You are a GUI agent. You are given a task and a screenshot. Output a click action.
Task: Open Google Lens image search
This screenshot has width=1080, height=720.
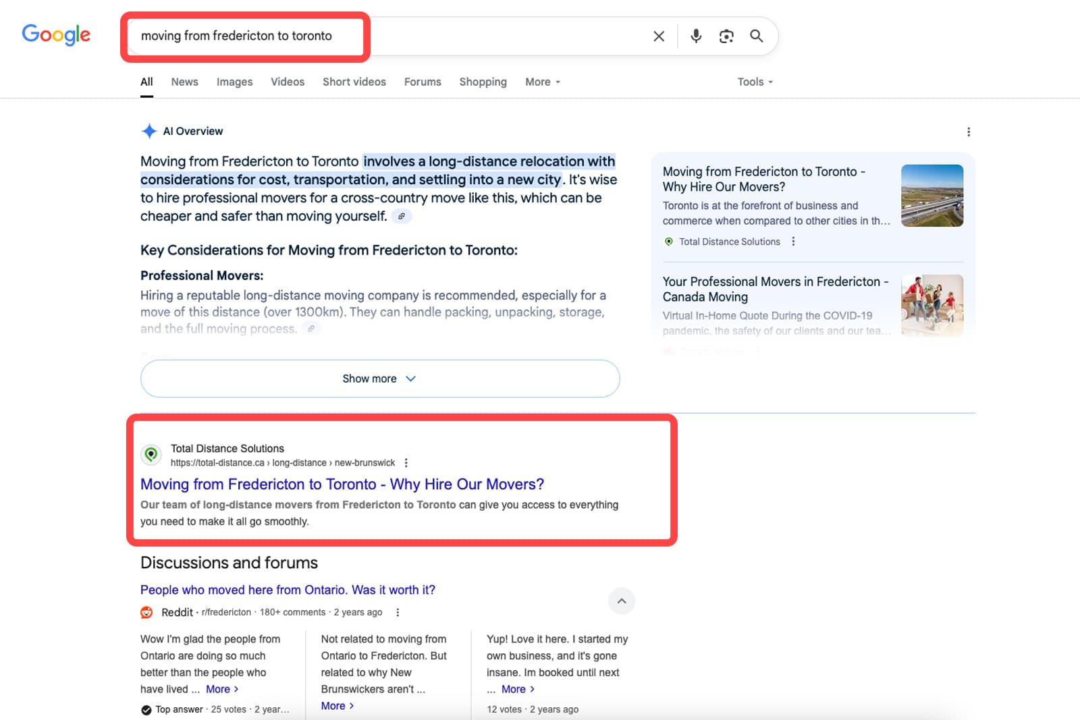pyautogui.click(x=726, y=36)
